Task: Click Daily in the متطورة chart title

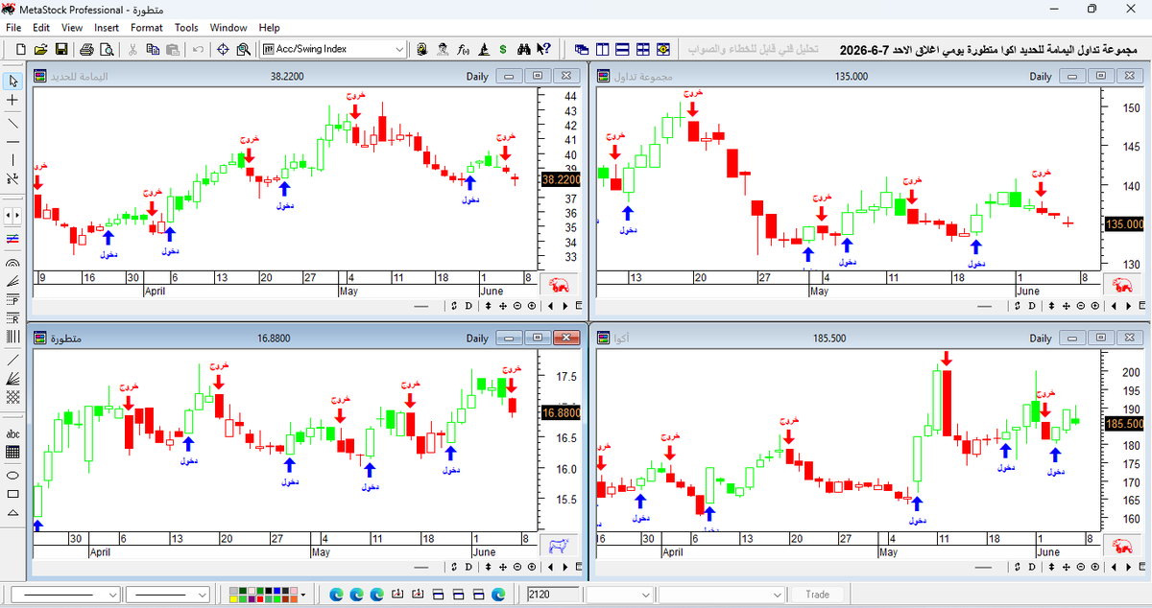Action: pyautogui.click(x=477, y=338)
